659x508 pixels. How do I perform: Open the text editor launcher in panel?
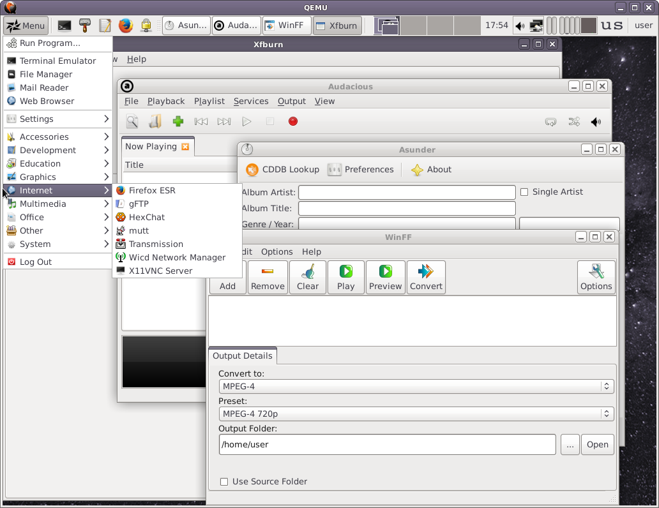tap(105, 26)
